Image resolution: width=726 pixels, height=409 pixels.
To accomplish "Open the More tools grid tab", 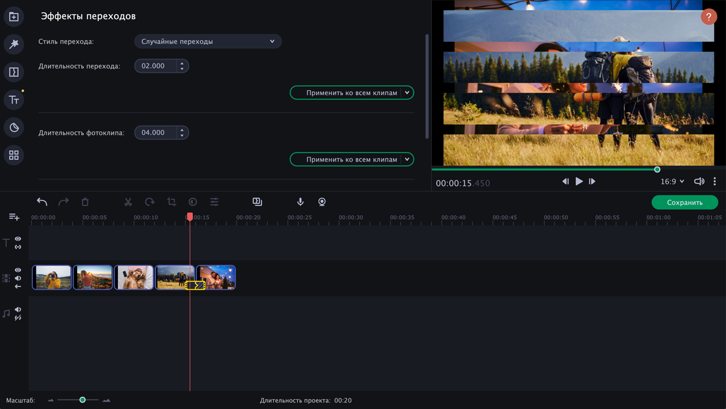I will point(14,155).
